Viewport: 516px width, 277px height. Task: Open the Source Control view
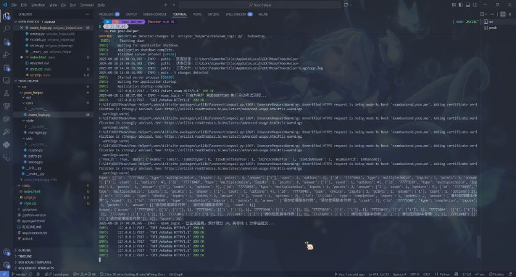(6, 42)
